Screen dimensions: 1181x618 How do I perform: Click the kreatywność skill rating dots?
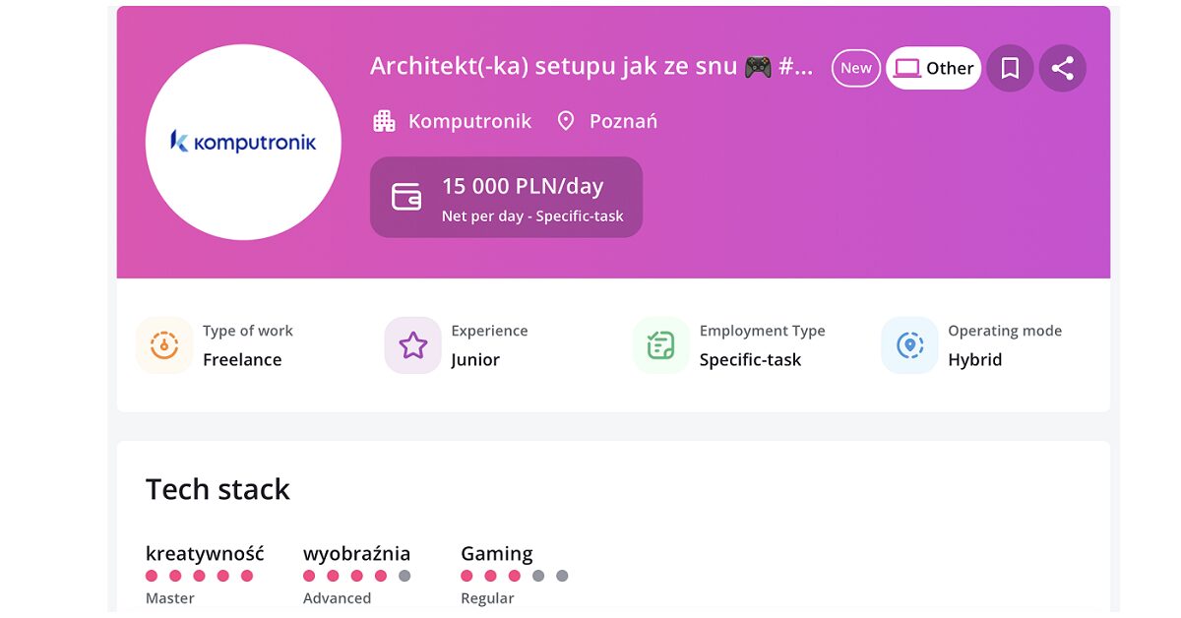tap(199, 576)
